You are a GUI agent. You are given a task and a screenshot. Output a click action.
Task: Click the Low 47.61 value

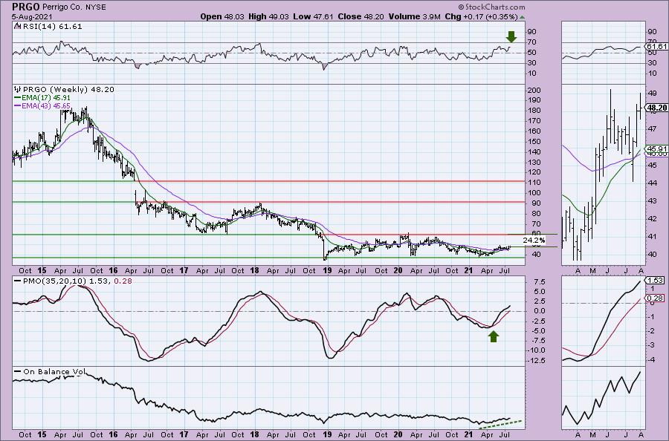(x=314, y=16)
